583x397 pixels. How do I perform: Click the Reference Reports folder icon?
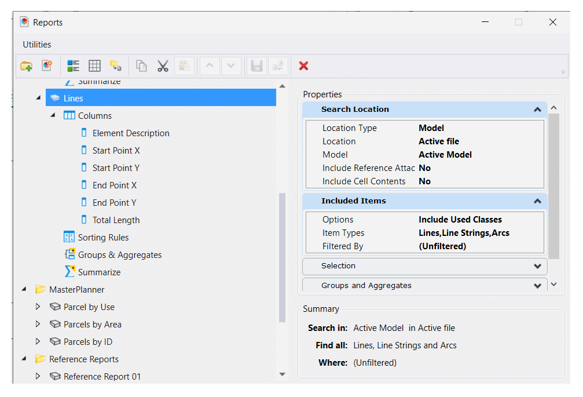click(x=40, y=359)
